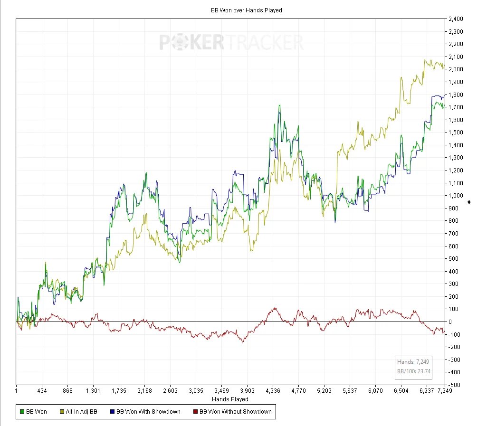
Task: Click the 'Hands: 7,249' summary text
Action: (413, 362)
